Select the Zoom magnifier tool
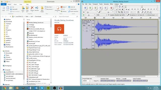Viewport: 161px width, 90px height. pos(117,9)
